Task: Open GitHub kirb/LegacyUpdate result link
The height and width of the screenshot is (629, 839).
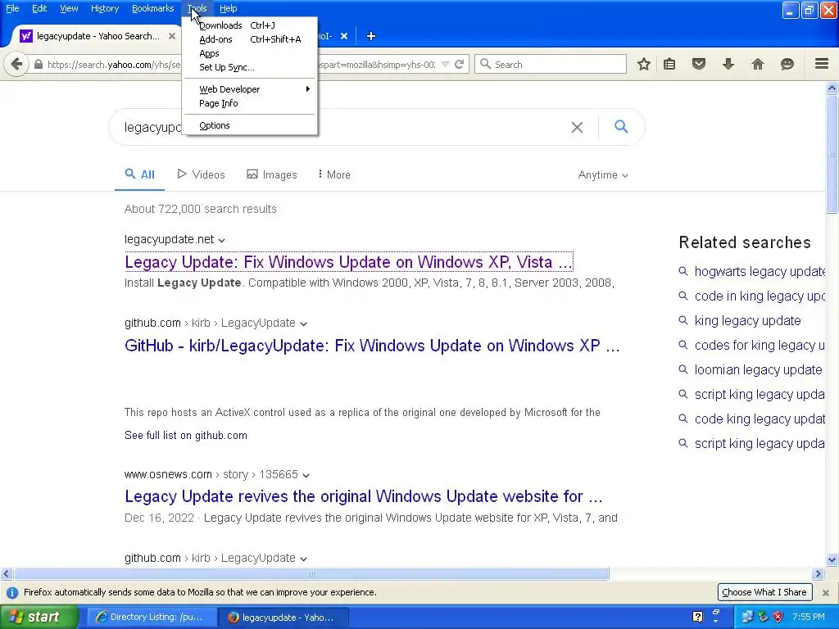Action: point(372,346)
